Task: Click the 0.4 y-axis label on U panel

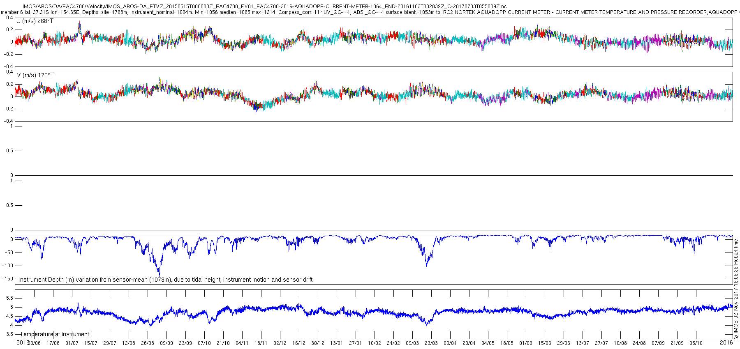Action: tap(9, 17)
